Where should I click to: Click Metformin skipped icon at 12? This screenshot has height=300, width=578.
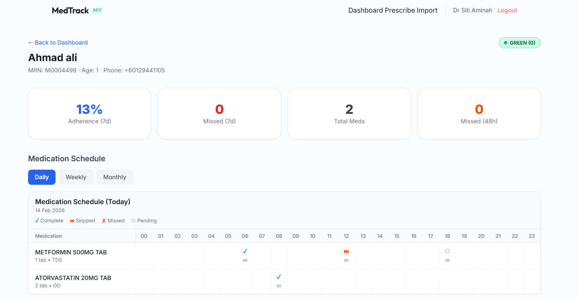click(346, 252)
